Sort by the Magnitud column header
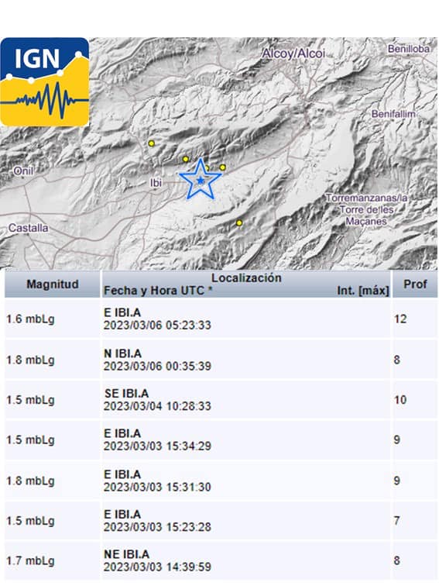 tap(53, 284)
